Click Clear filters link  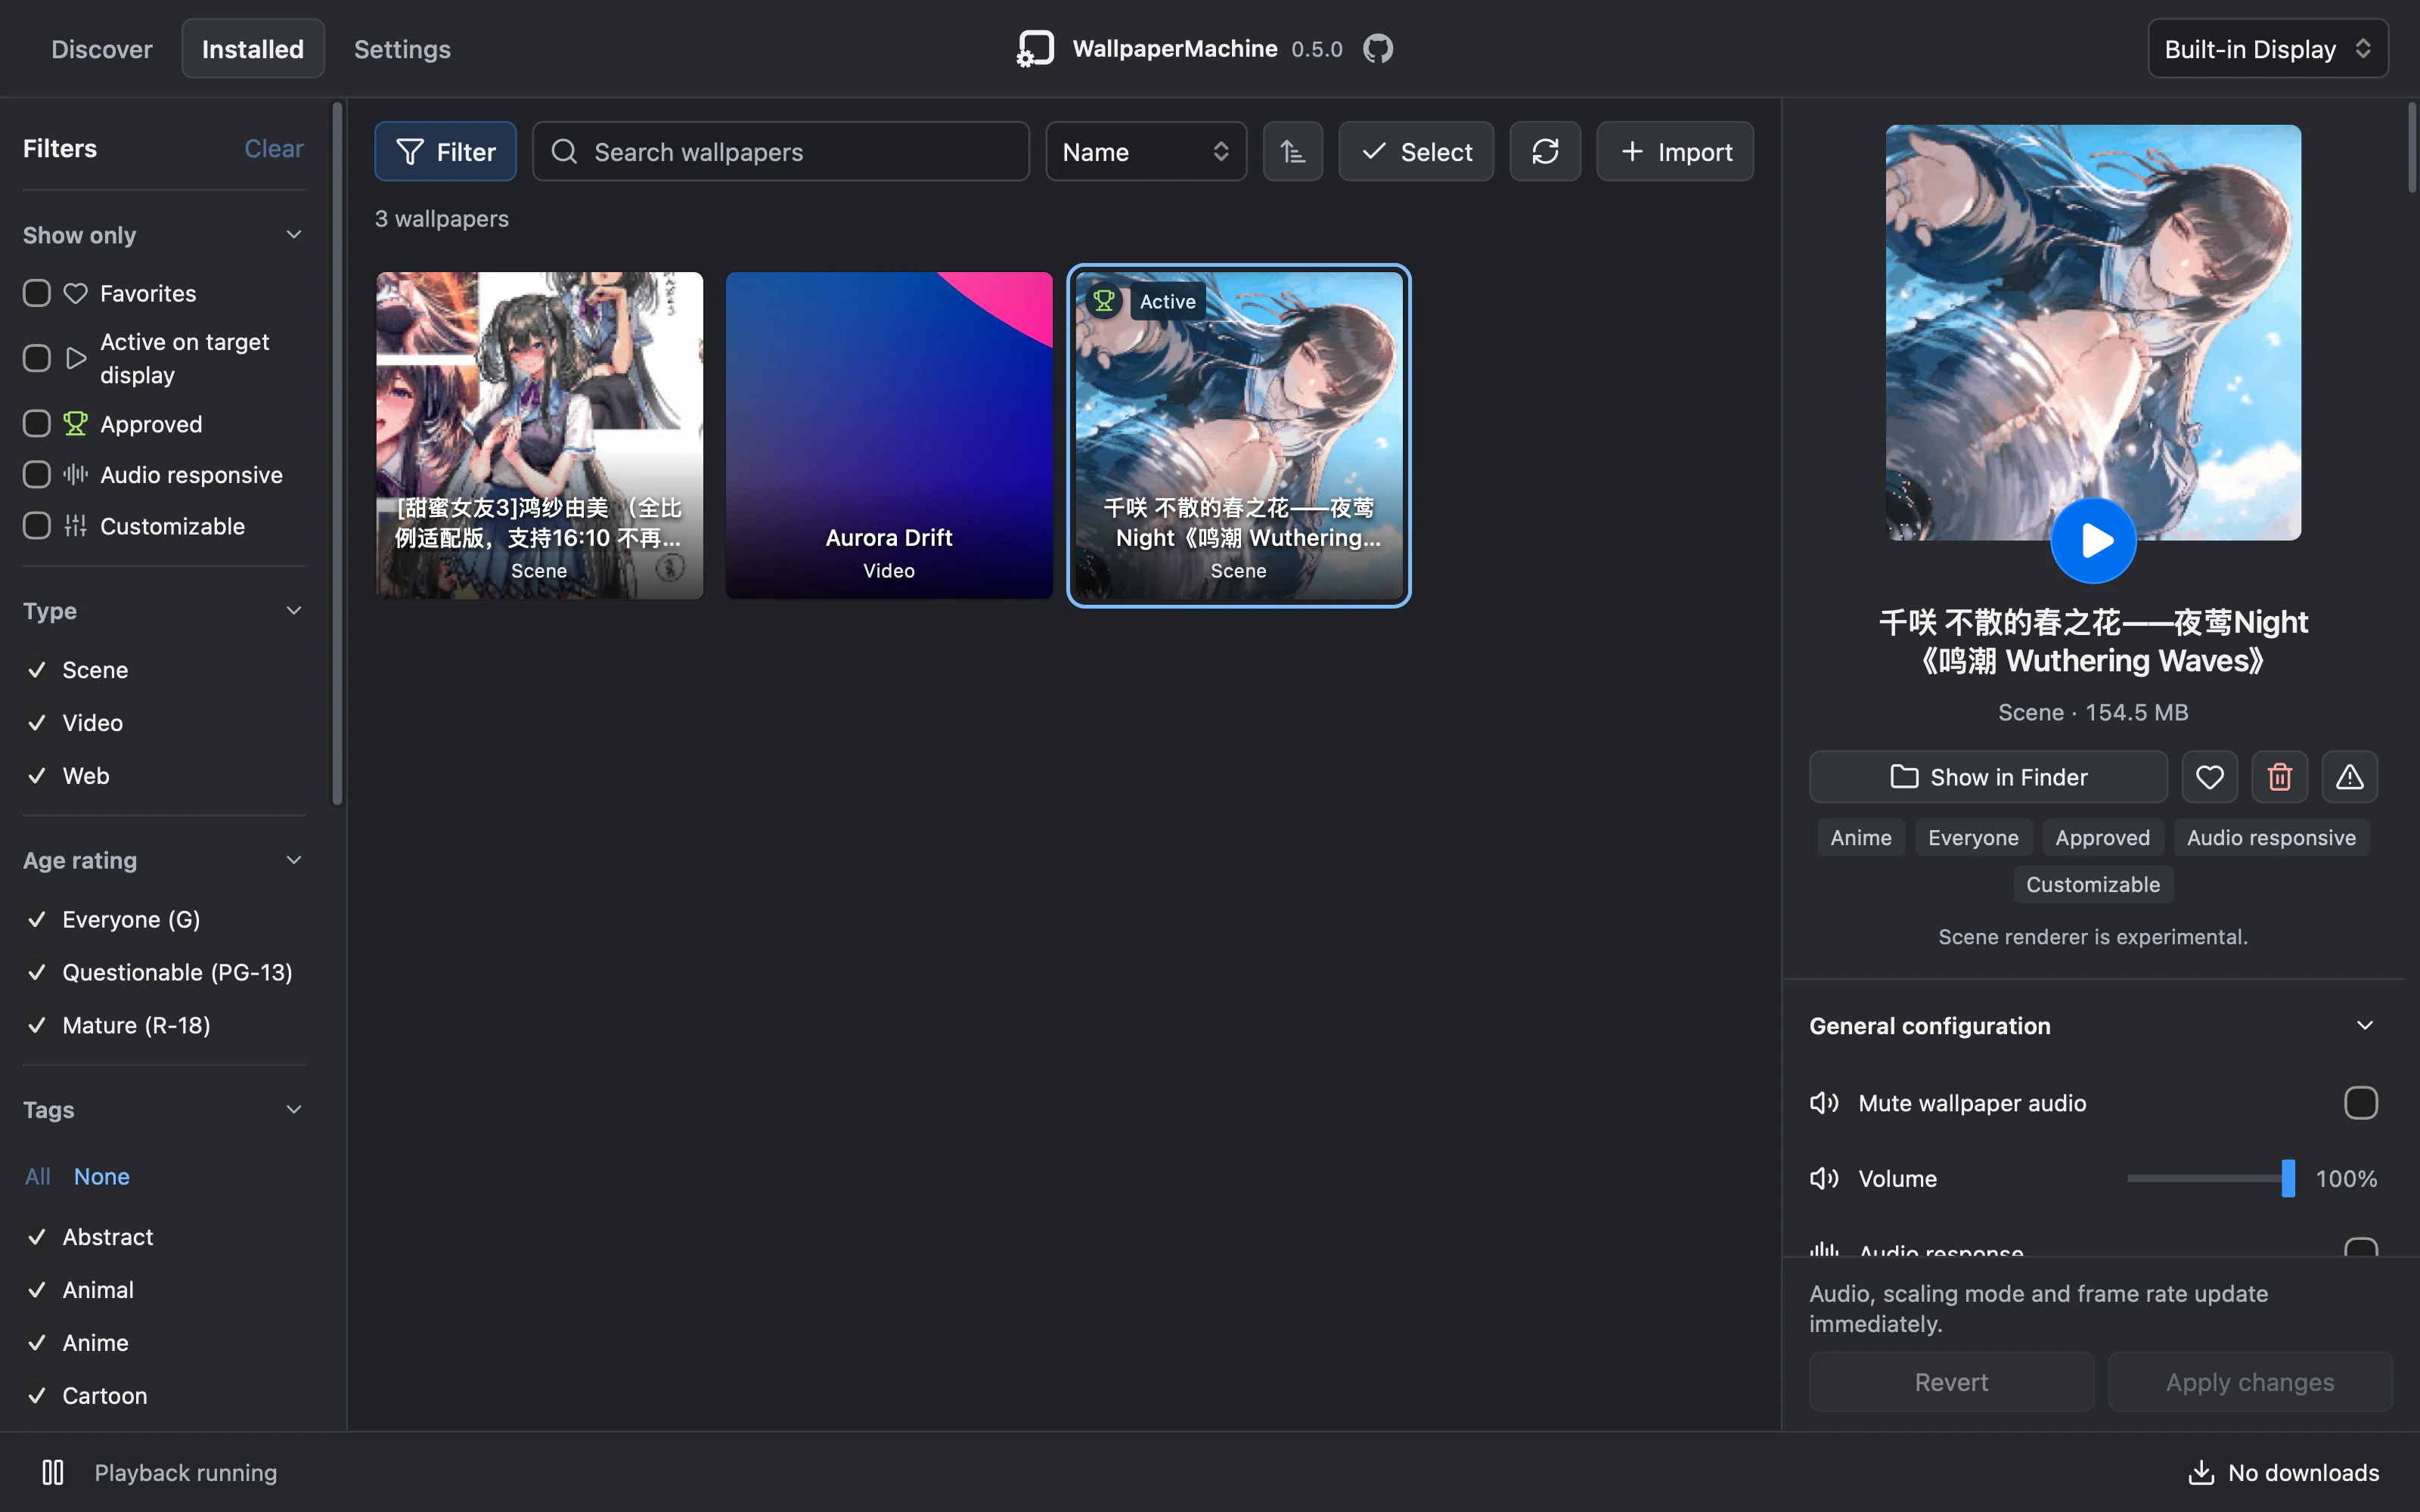point(273,148)
